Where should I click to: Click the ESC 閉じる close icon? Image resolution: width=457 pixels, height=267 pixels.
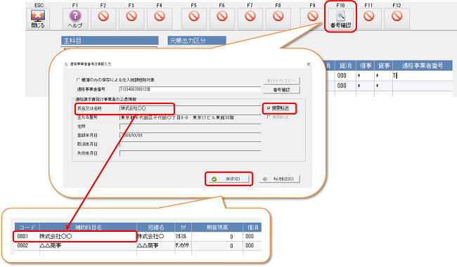[x=38, y=19]
